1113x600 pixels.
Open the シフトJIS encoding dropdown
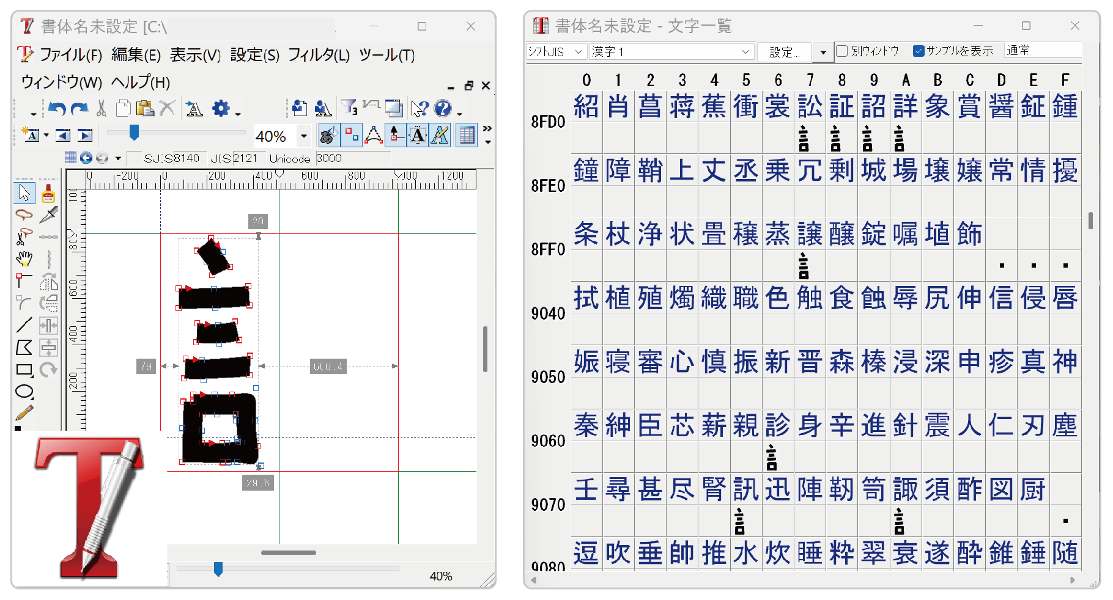pos(556,52)
